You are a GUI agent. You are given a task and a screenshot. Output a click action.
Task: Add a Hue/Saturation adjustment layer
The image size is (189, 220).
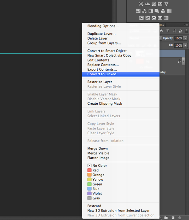tap(138, 11)
